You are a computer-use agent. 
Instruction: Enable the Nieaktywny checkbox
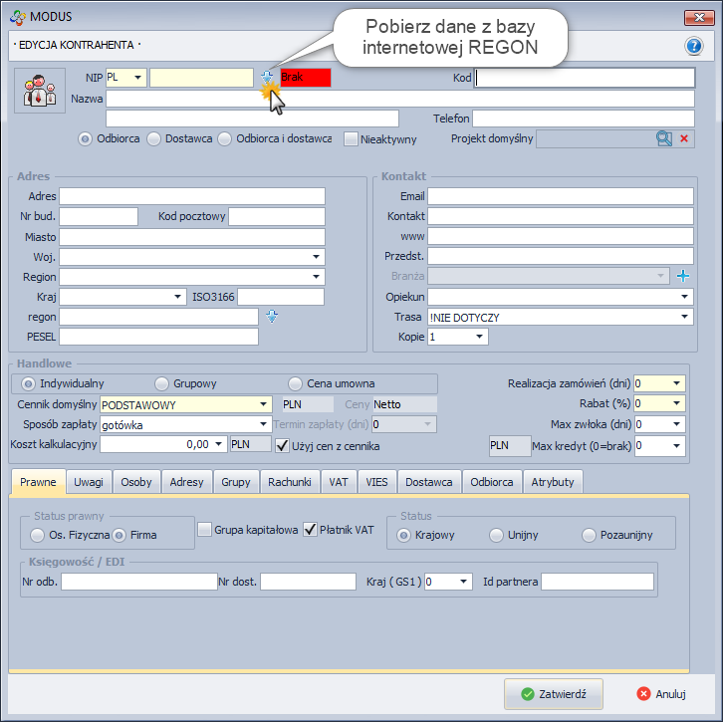click(x=351, y=139)
